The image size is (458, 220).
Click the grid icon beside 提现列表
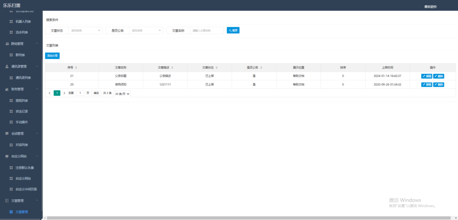click(x=11, y=101)
